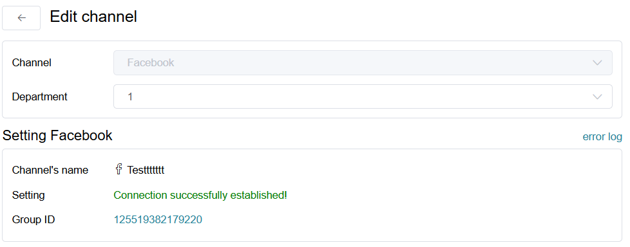Open Group ID link 125519382179220
Screen dimensions: 630x247
[158, 220]
